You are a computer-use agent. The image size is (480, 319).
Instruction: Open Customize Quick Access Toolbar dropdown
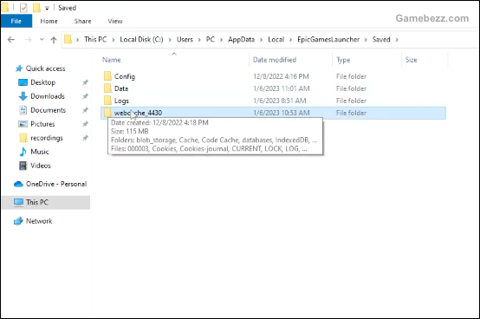click(x=47, y=9)
